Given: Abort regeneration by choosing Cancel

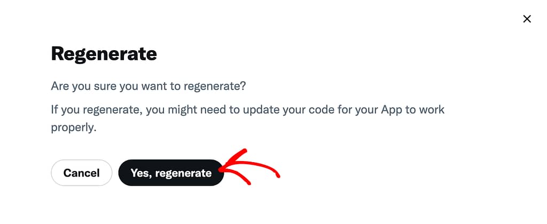Looking at the screenshot, I should pyautogui.click(x=82, y=173).
